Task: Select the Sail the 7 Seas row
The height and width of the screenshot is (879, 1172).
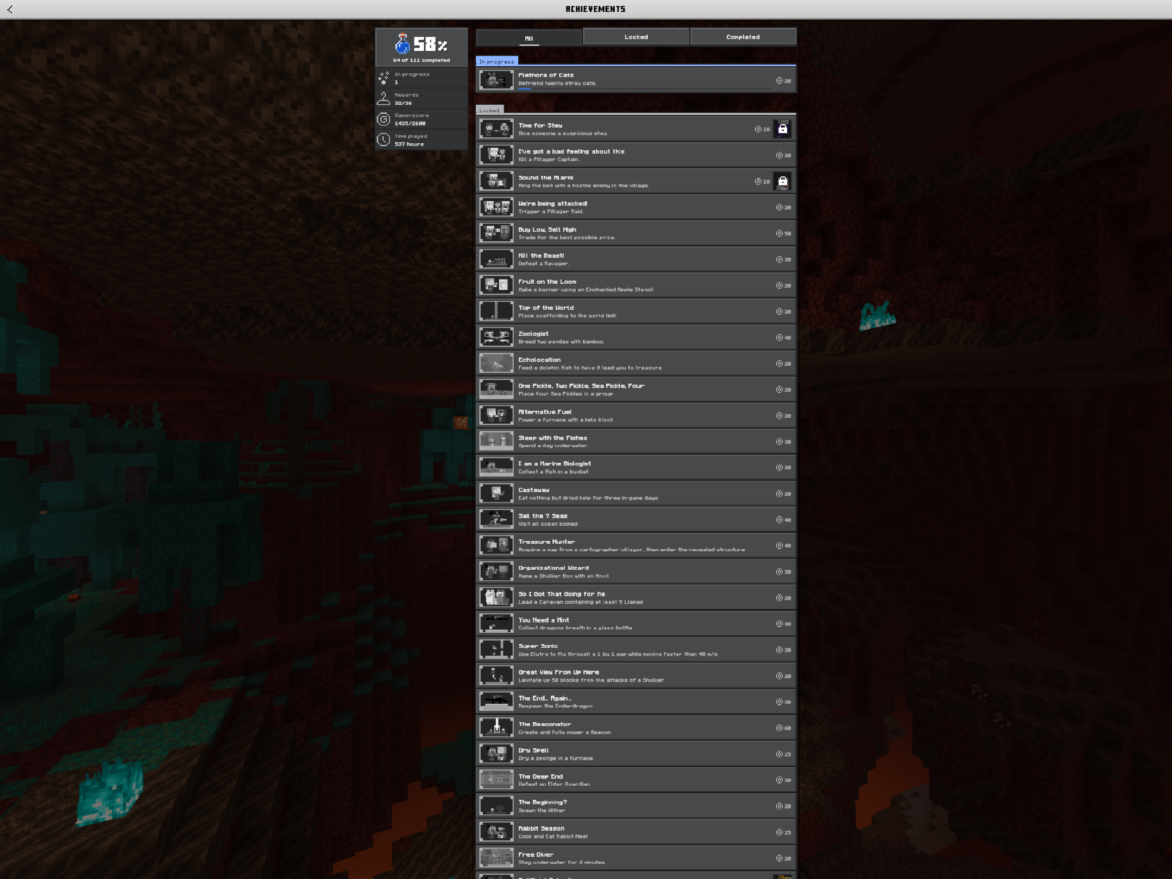Action: [x=636, y=520]
